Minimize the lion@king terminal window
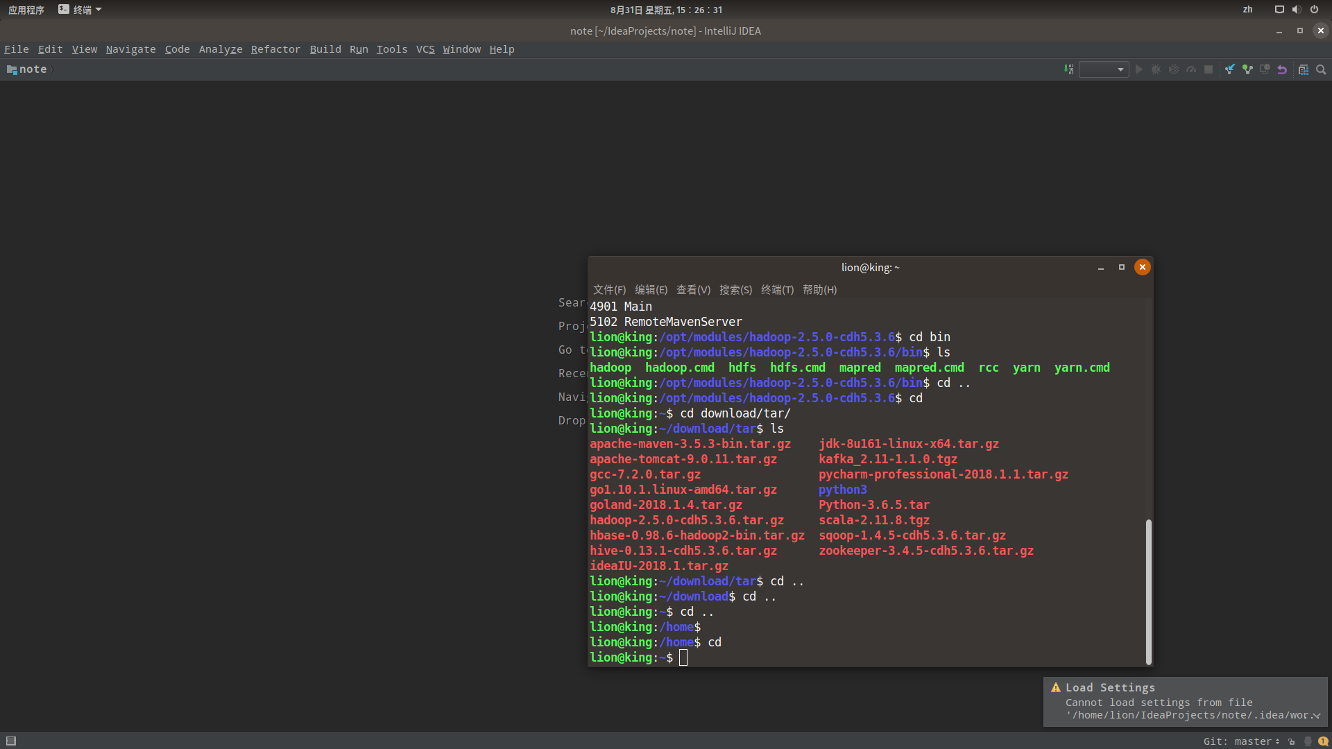1332x749 pixels. pyautogui.click(x=1100, y=268)
